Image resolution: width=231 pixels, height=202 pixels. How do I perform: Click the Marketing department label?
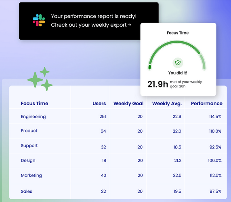tap(31, 175)
